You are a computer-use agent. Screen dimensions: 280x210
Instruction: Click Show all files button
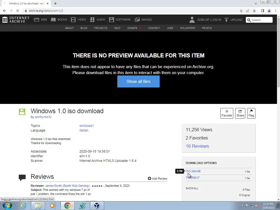point(138,81)
